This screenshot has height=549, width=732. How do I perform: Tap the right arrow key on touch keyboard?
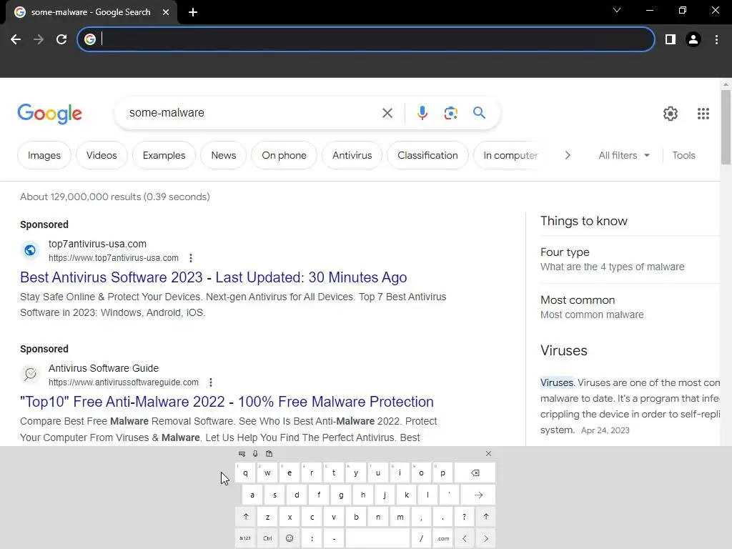coord(486,538)
